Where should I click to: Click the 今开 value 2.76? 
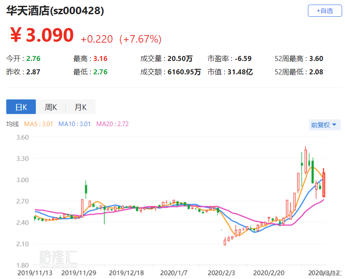pos(33,58)
